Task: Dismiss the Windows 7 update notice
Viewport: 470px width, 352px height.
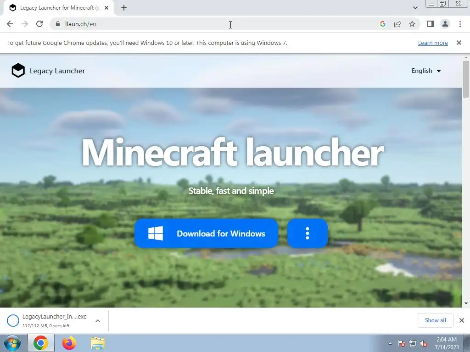Action: (x=459, y=43)
